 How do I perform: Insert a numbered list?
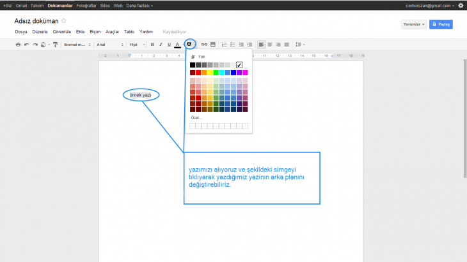pos(224,45)
